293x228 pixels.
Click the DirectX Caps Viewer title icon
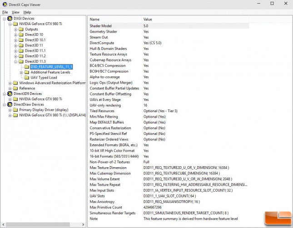tap(5, 5)
